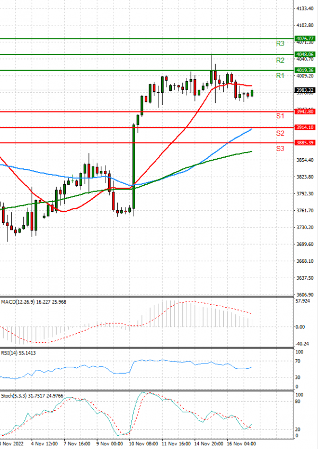Viewport: 318px width, 449px height.
Task: Click the S2 support label
Action: pos(280,133)
